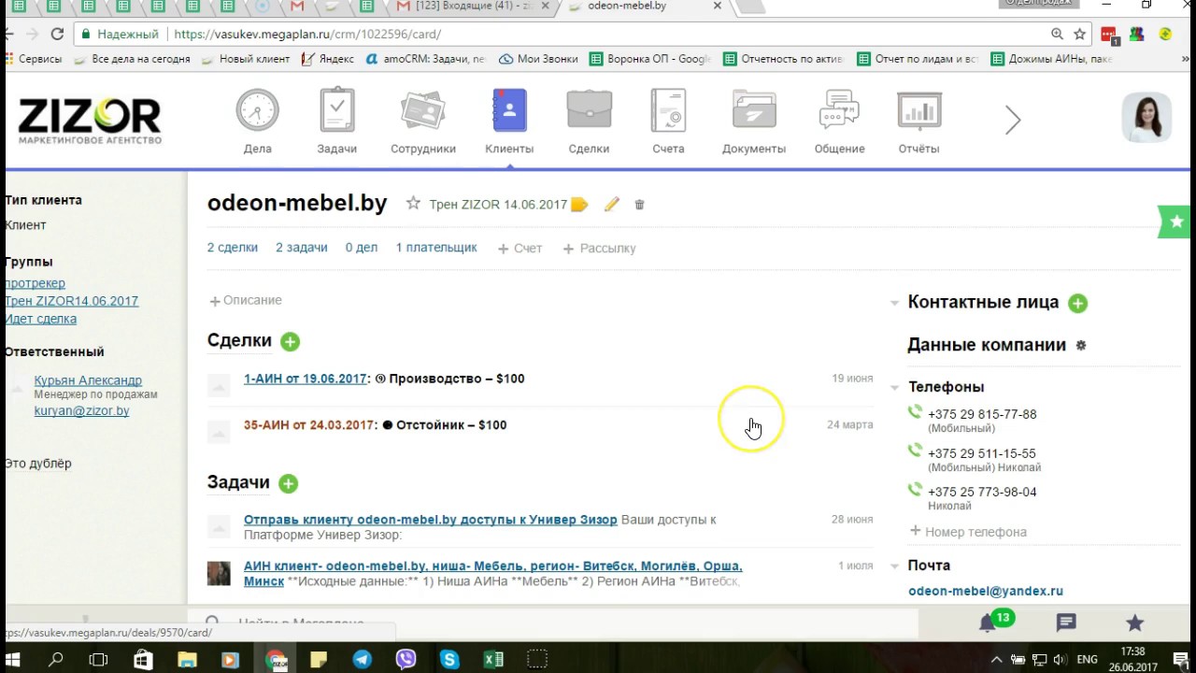Email odeon-mebel@yandex.ru
This screenshot has height=673, width=1196.
tap(986, 591)
